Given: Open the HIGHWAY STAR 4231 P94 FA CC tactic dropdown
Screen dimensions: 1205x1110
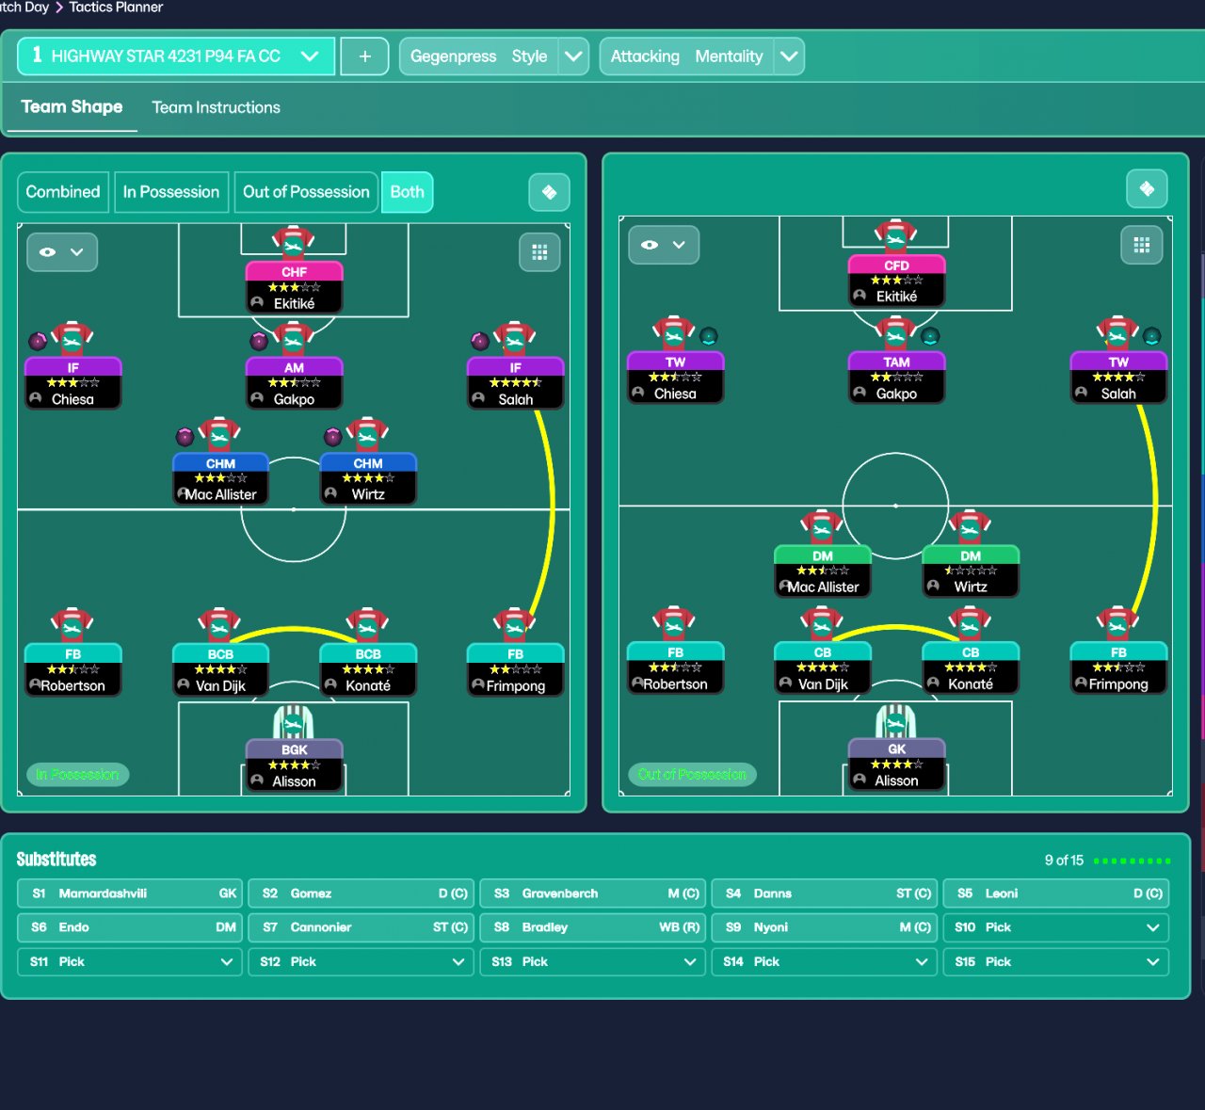Looking at the screenshot, I should click(176, 56).
